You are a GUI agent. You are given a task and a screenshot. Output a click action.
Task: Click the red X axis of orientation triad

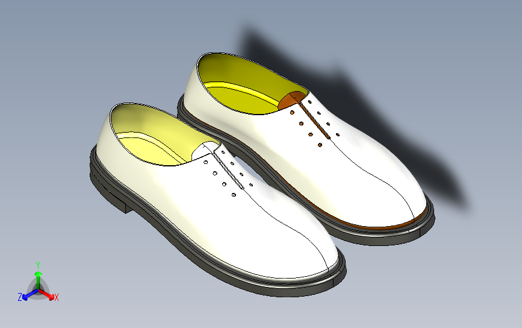[x=46, y=294]
